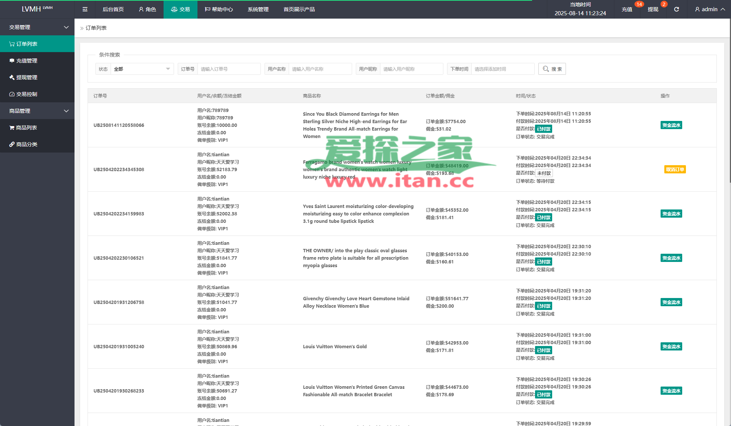Click 资金流水 for order UB2504201931005240
Viewport: 731px width, 426px height.
pyautogui.click(x=671, y=346)
